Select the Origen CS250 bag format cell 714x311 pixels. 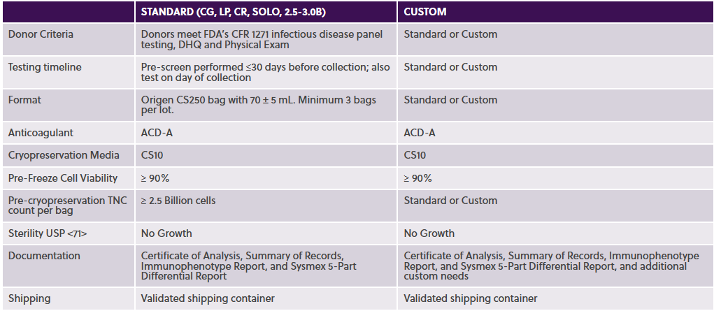coord(259,105)
